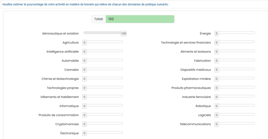Click the Télécommunications slider bar

pyautogui.click(x=236, y=123)
